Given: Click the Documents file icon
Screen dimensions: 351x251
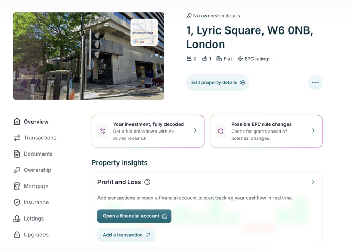Looking at the screenshot, I should pos(17,154).
